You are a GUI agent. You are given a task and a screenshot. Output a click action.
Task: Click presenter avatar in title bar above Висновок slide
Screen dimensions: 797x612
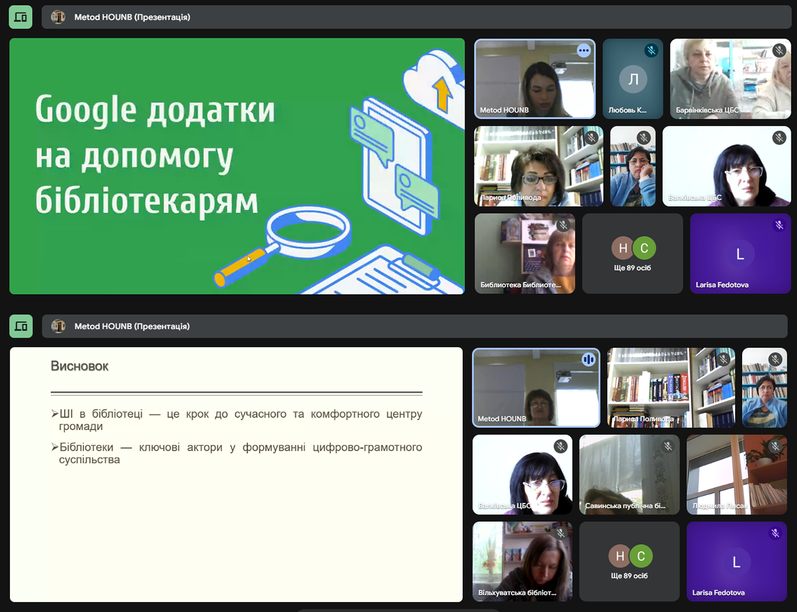(x=58, y=326)
